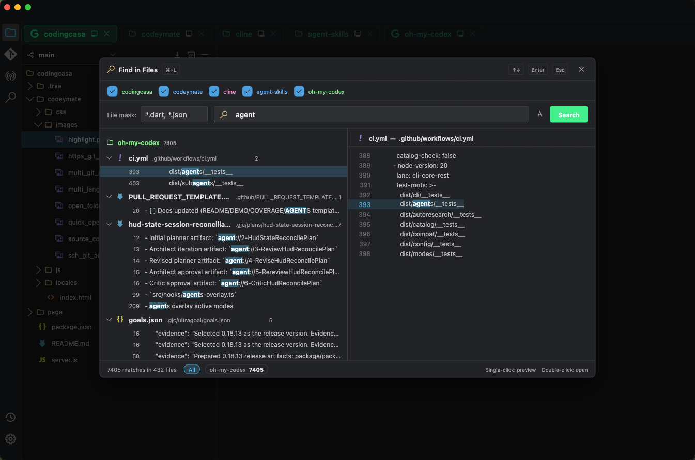Click the minus collapse icon in branch toolbar
The width and height of the screenshot is (695, 460).
click(205, 55)
